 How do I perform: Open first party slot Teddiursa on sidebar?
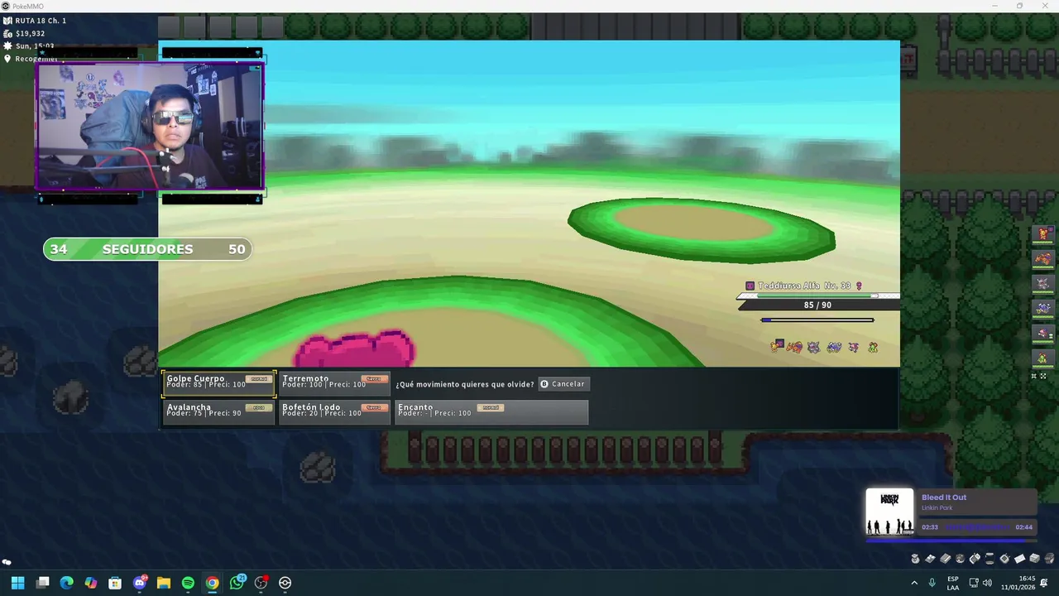coord(1043,234)
